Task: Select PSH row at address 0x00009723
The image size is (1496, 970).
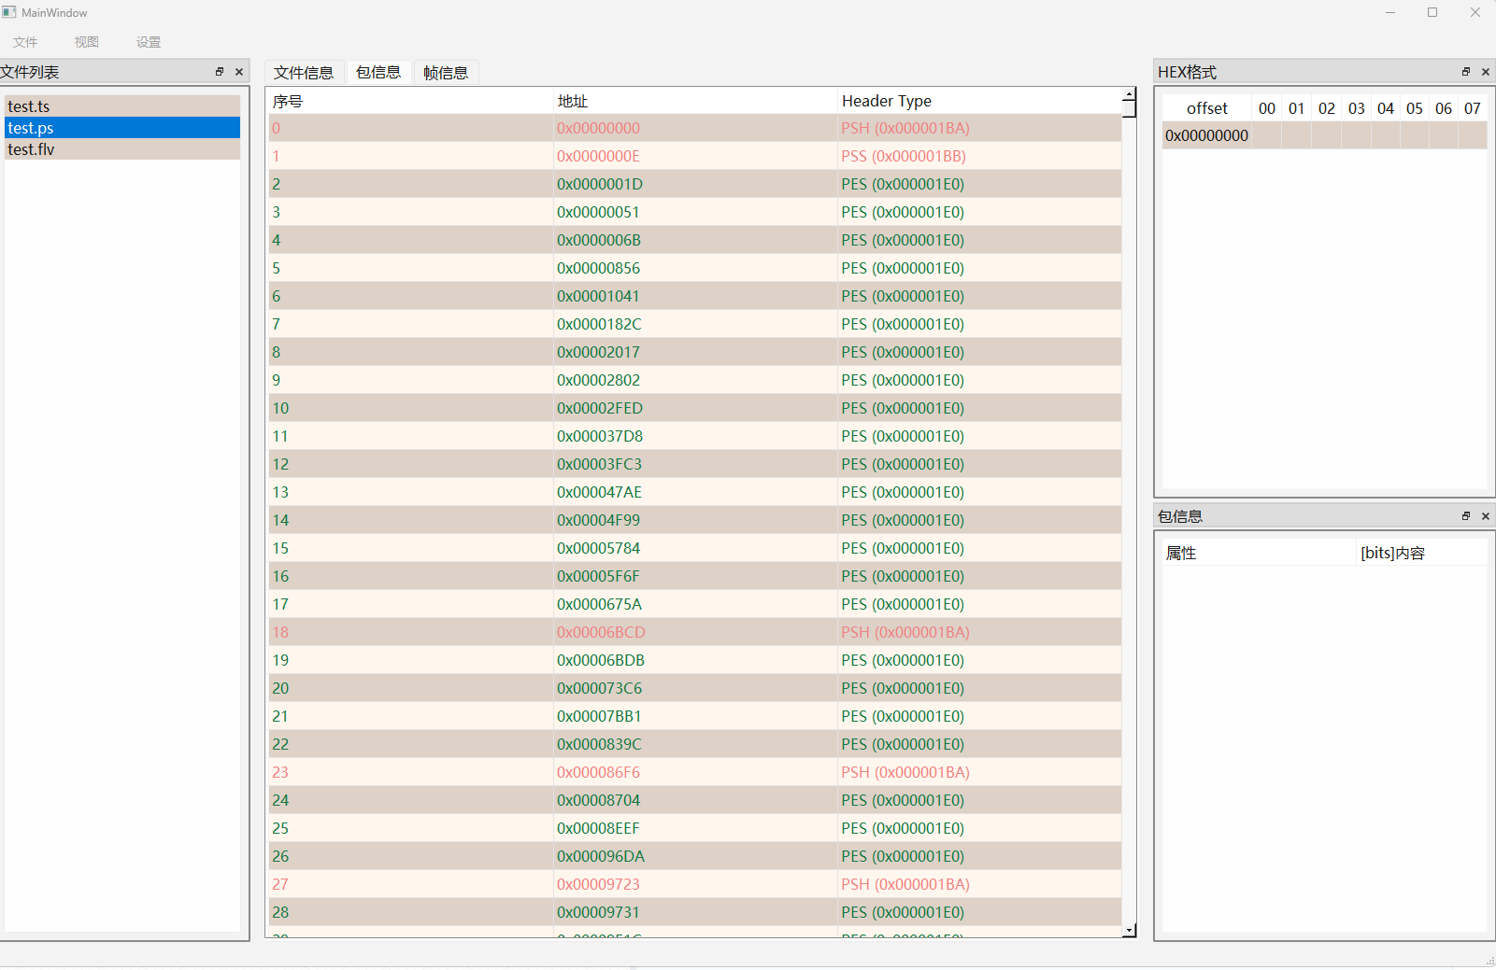Action: point(695,884)
